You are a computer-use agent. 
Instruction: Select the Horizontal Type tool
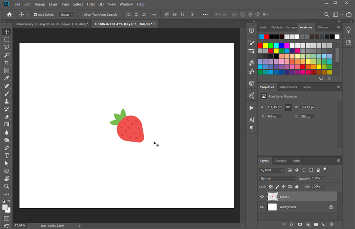point(6,155)
